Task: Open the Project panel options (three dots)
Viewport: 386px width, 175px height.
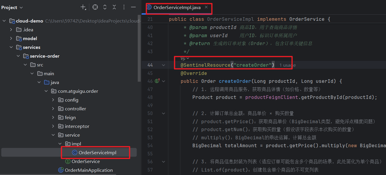Action: (124, 7)
